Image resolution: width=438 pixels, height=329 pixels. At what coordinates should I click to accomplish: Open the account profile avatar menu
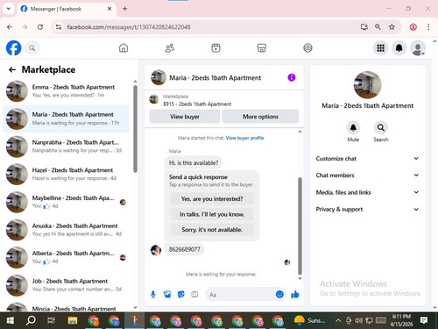click(418, 48)
